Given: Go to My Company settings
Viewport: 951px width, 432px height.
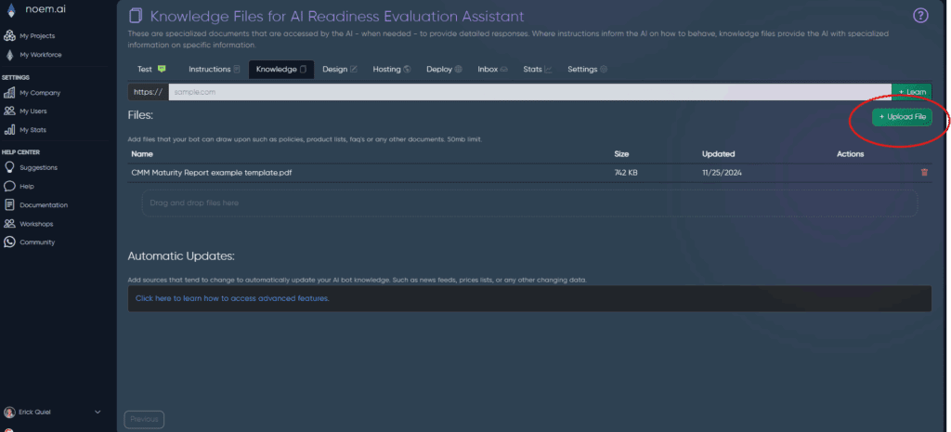Looking at the screenshot, I should (x=40, y=93).
